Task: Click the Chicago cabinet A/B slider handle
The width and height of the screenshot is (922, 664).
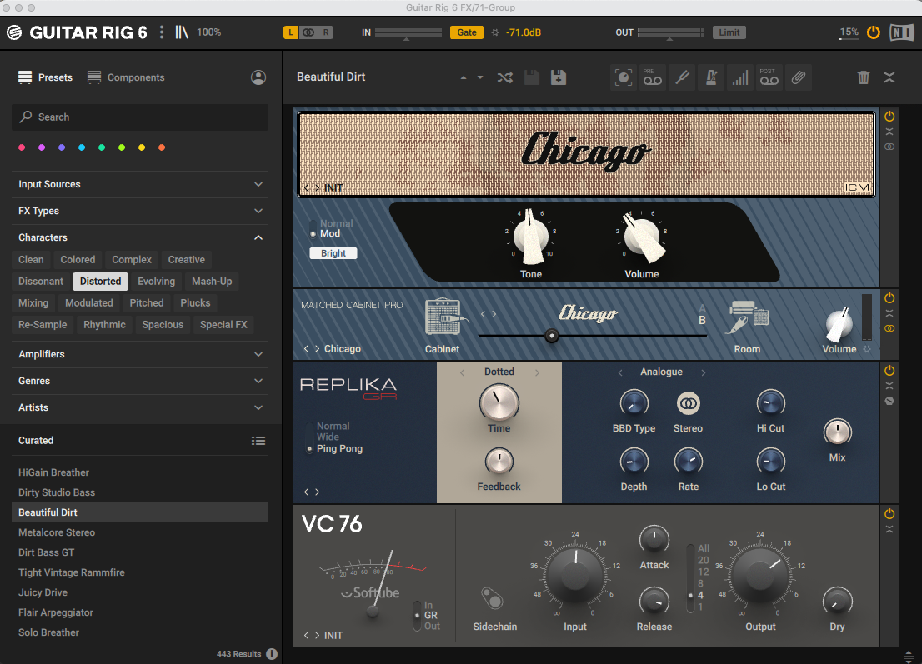Action: 552,336
